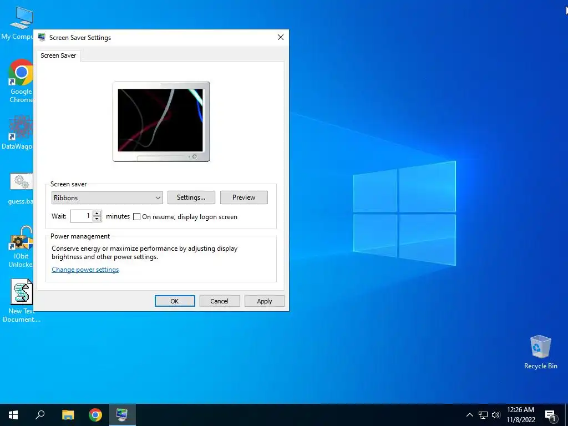Open the network status tray icon
Screen dimensions: 568x426
(483, 415)
